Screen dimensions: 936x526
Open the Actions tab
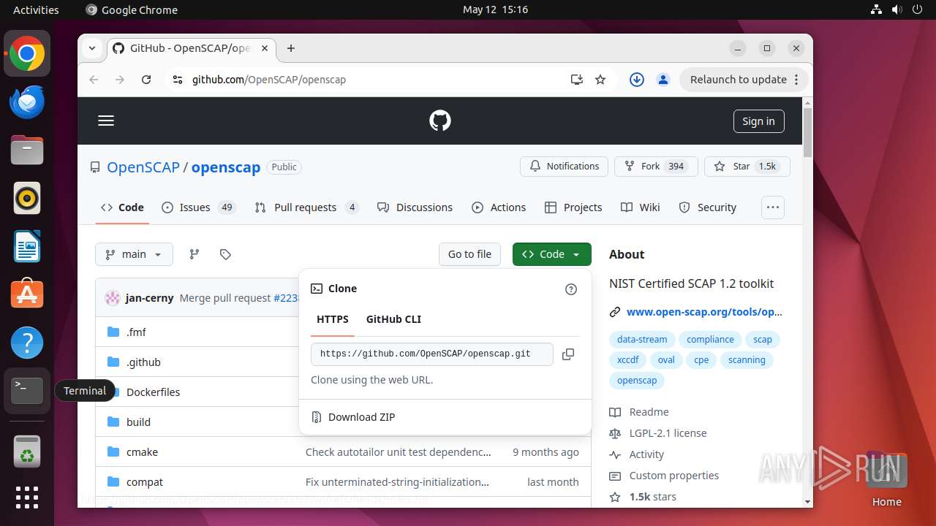[x=499, y=207]
